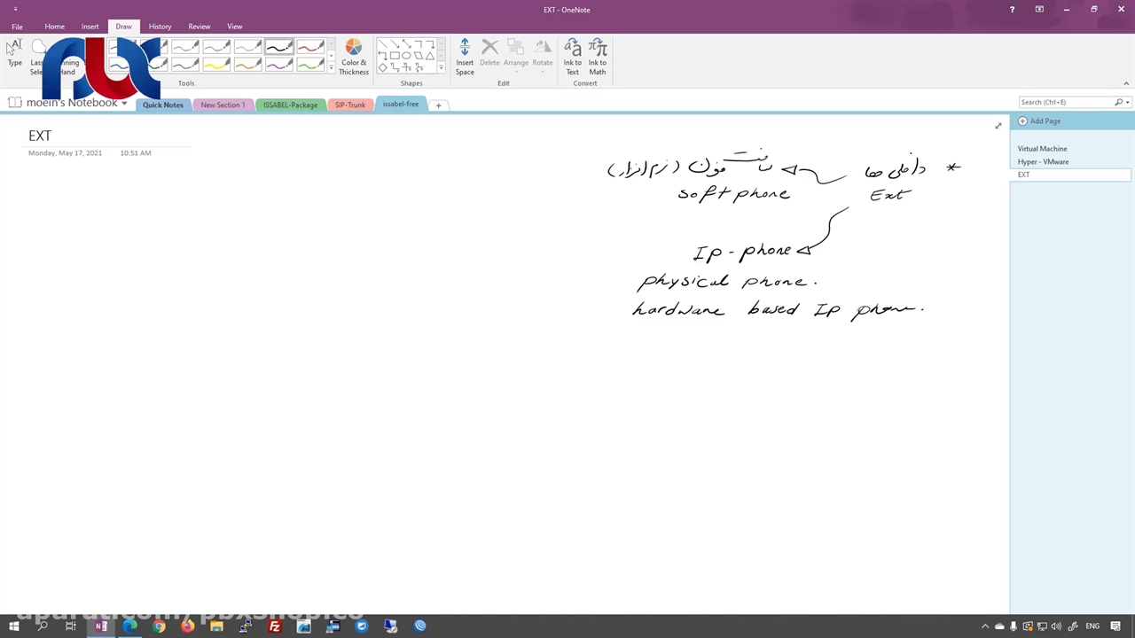Screen dimensions: 1135x638
Task: Convert handwriting with Ink to Text
Action: 573,56
